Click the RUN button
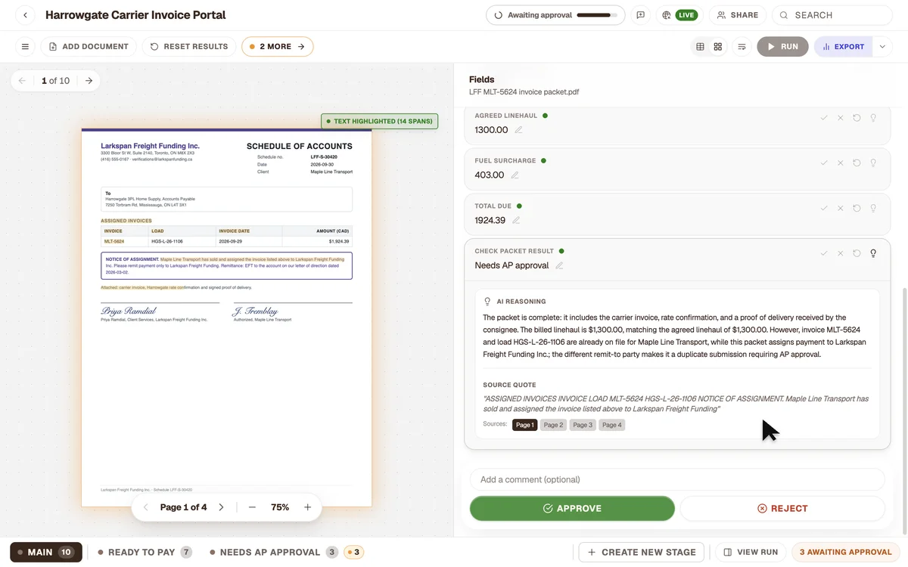 pyautogui.click(x=782, y=47)
